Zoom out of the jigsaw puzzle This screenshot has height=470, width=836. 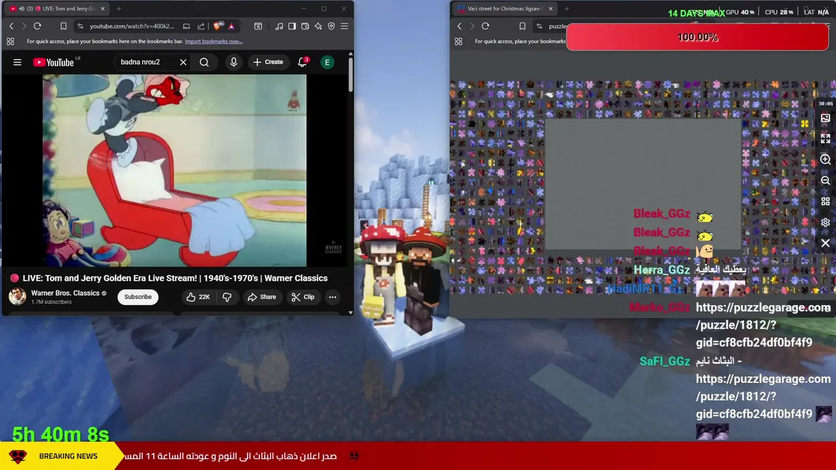(x=826, y=181)
